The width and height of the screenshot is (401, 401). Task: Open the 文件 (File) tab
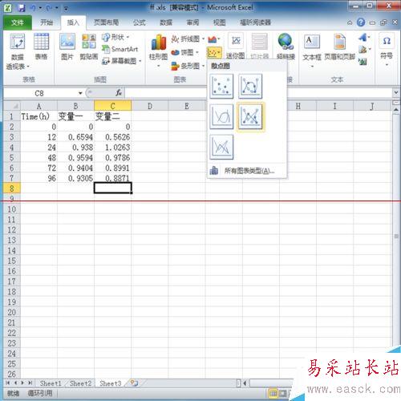18,22
